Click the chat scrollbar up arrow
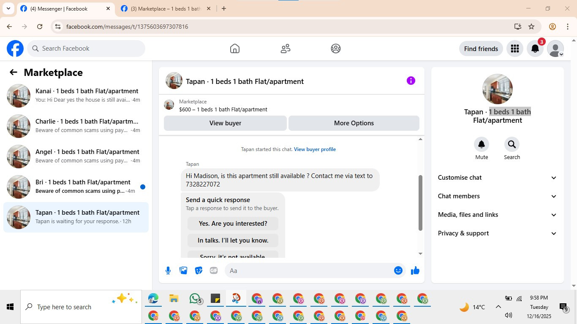 [x=420, y=139]
